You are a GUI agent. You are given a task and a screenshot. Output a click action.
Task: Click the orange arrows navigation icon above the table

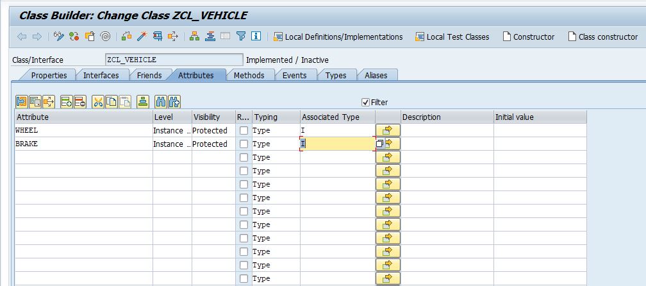pyautogui.click(x=49, y=102)
